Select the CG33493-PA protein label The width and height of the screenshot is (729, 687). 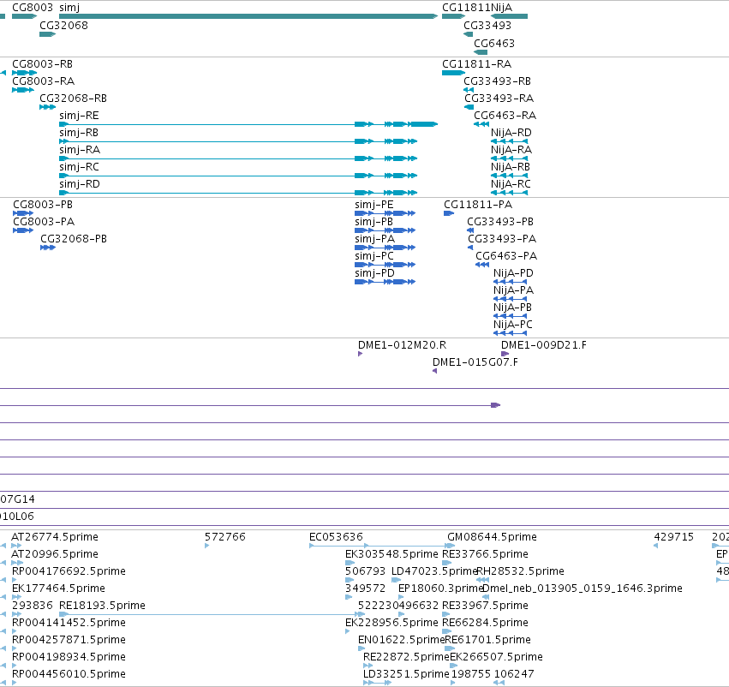click(x=502, y=239)
